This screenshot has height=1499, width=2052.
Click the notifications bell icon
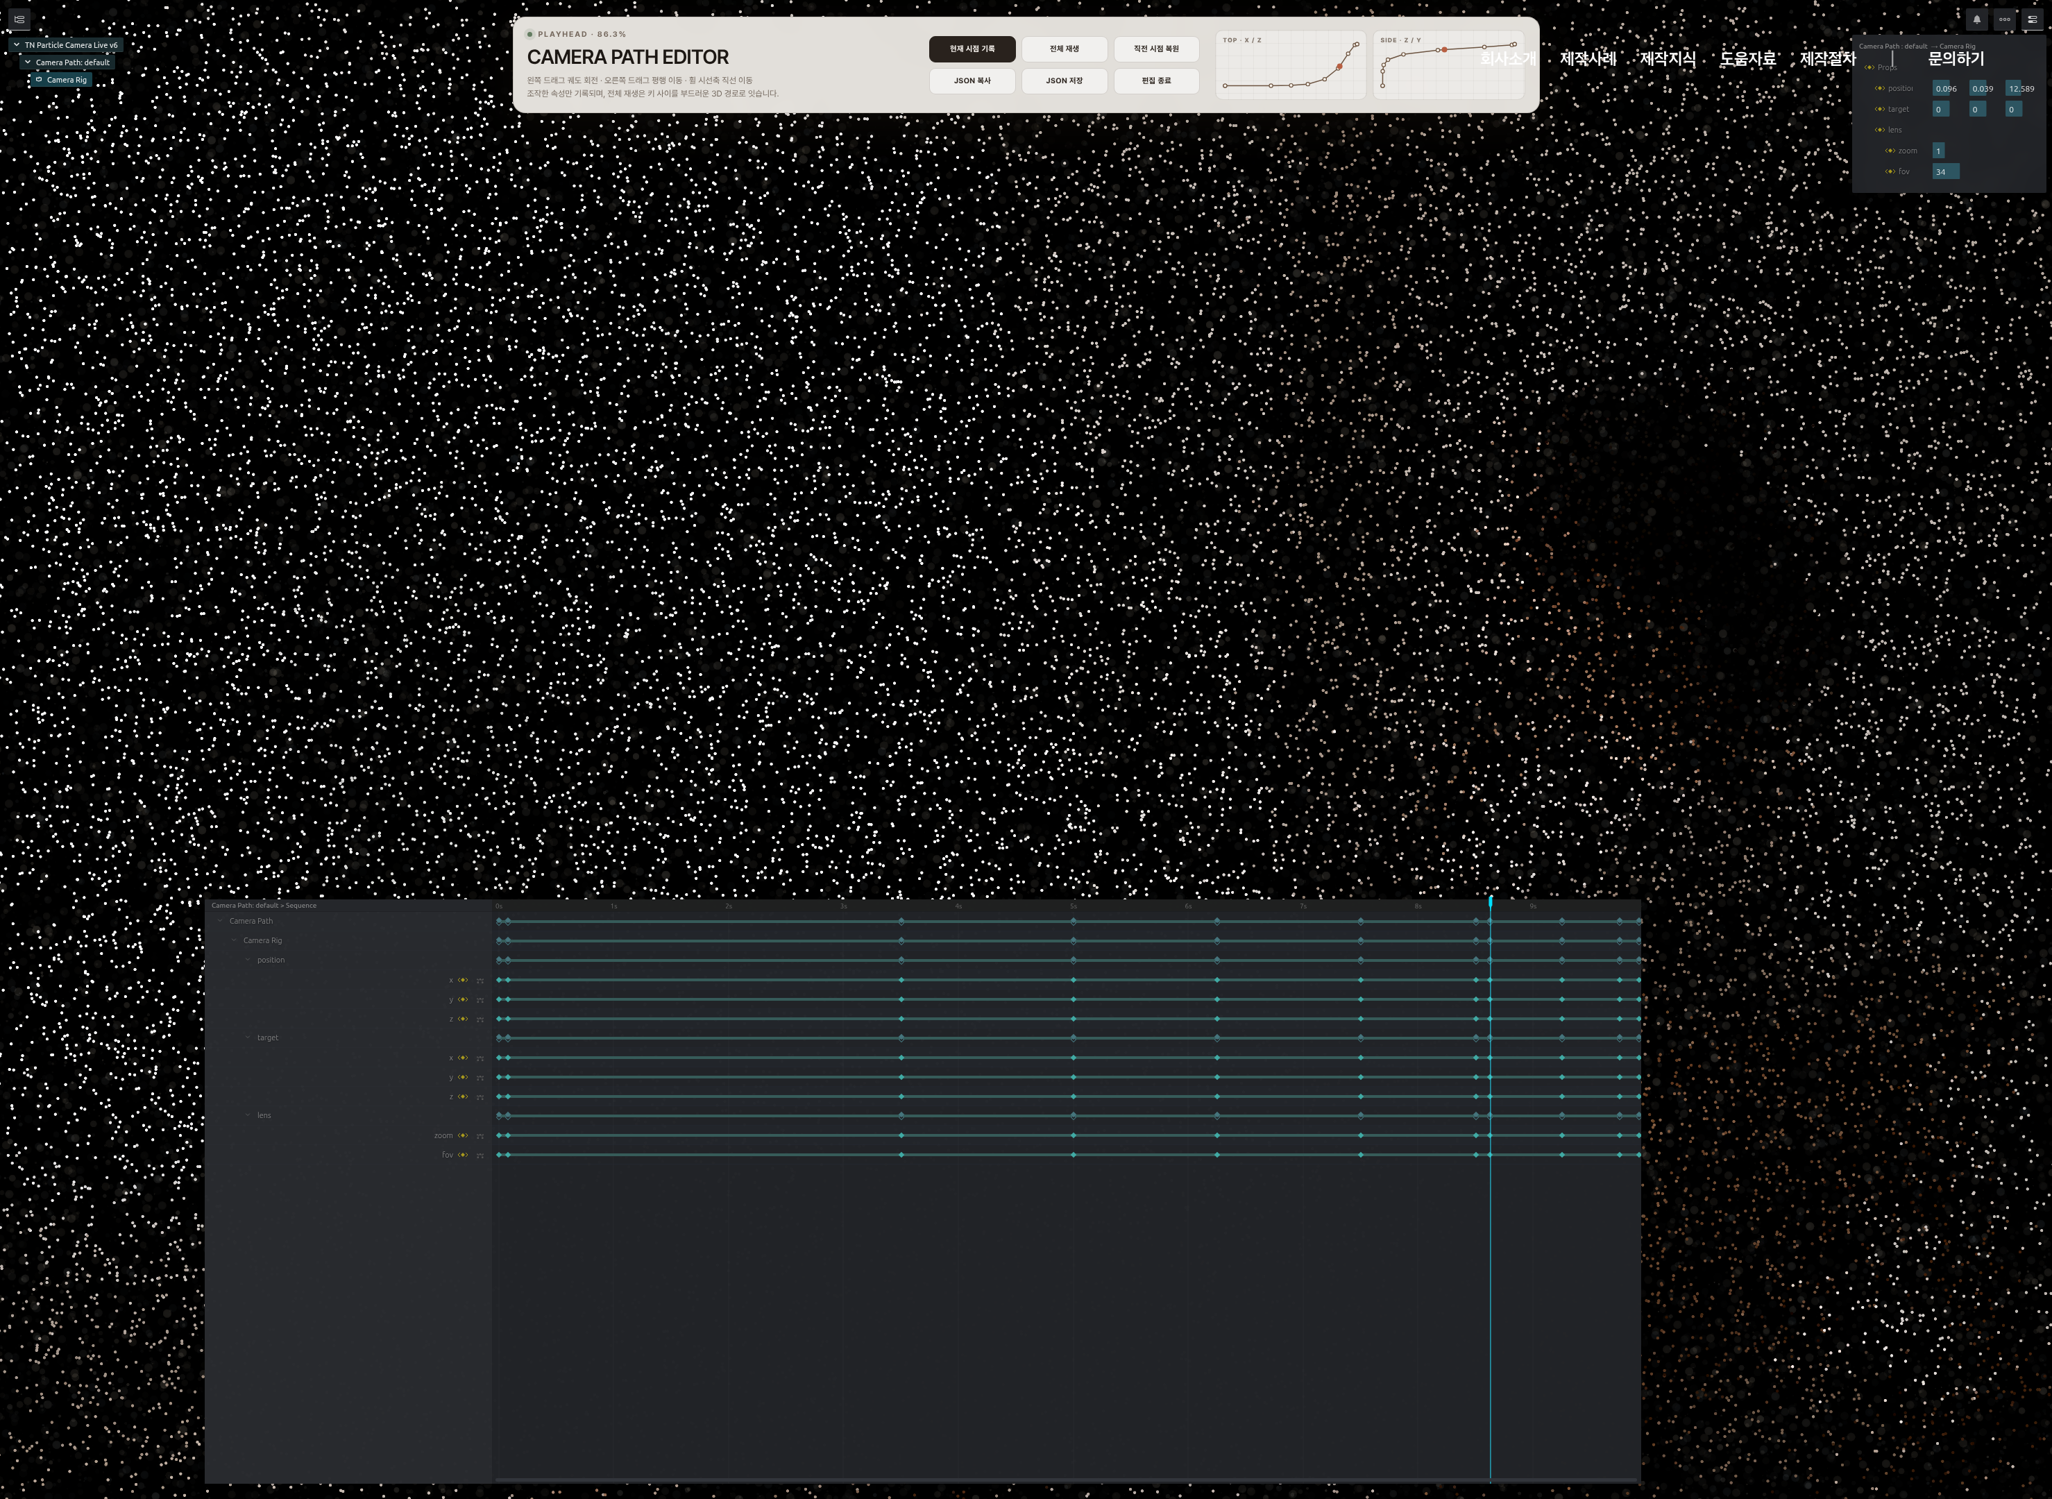coord(1976,19)
